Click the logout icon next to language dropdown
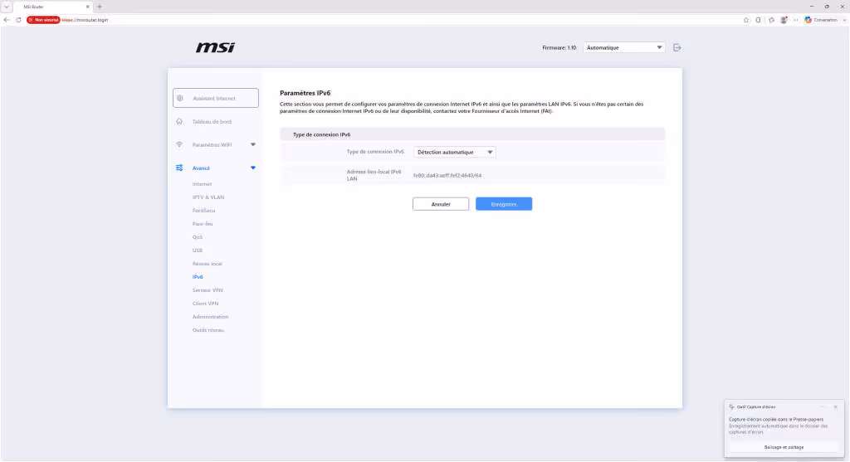850x462 pixels. coord(677,47)
